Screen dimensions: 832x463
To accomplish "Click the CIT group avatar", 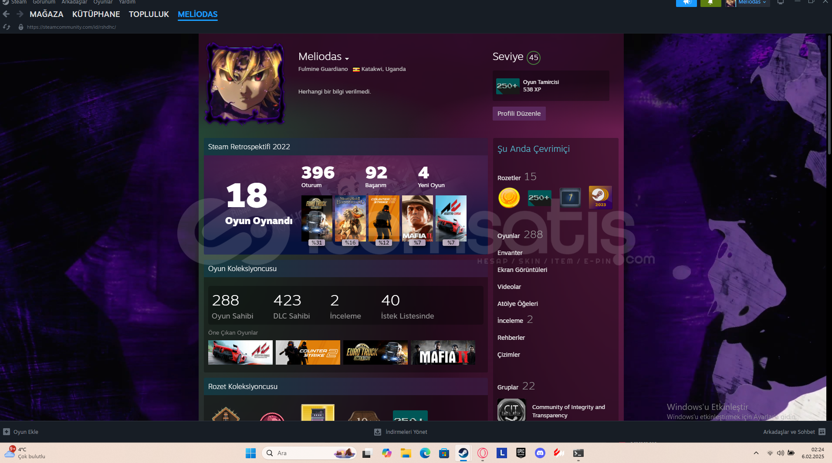I will 511,410.
